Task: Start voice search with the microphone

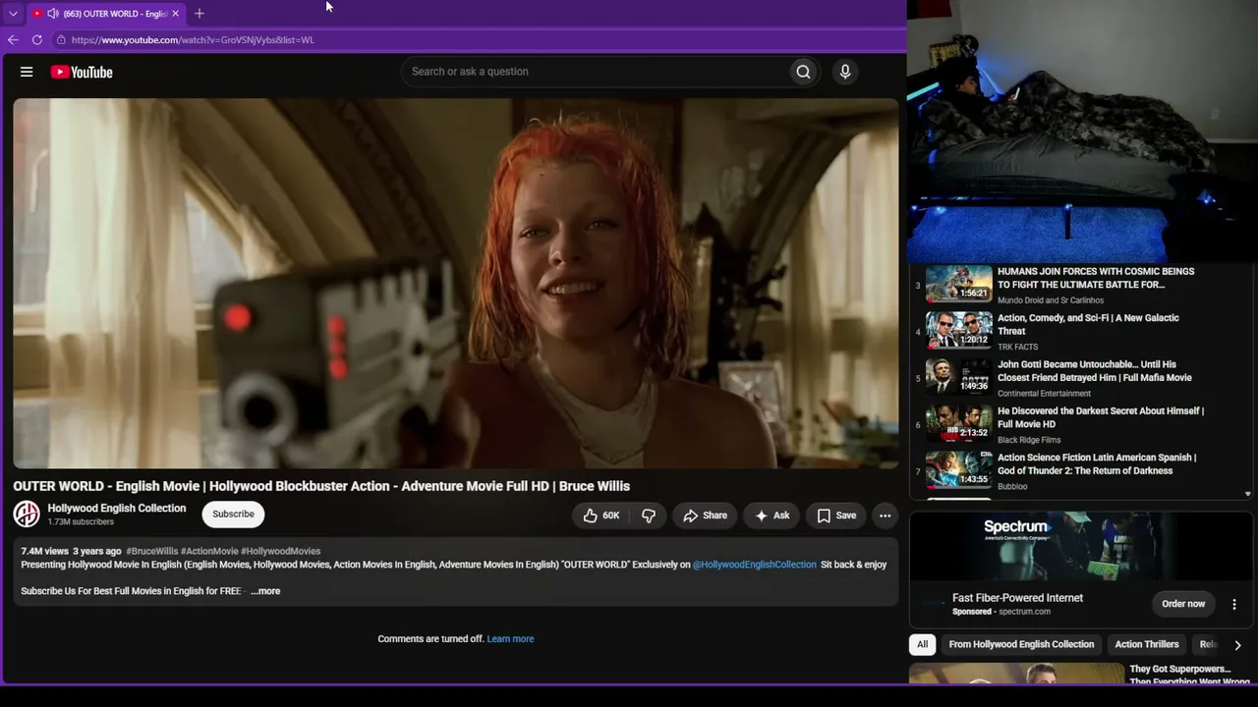Action: (x=844, y=72)
